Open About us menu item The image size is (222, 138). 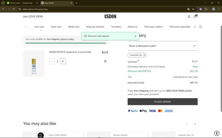[x=133, y=27]
